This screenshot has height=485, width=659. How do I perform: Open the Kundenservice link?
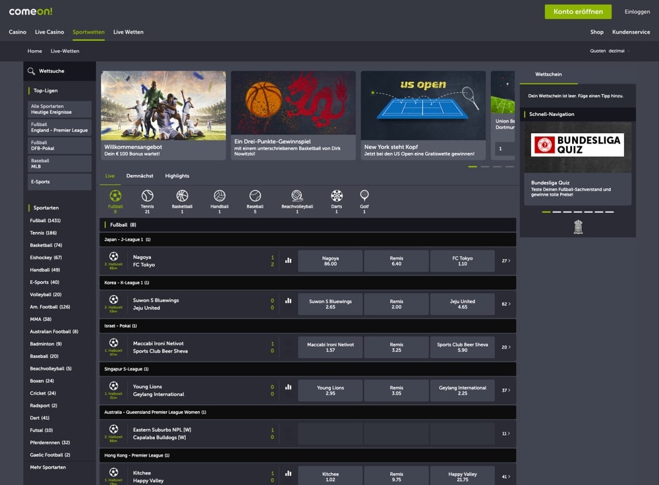click(631, 32)
